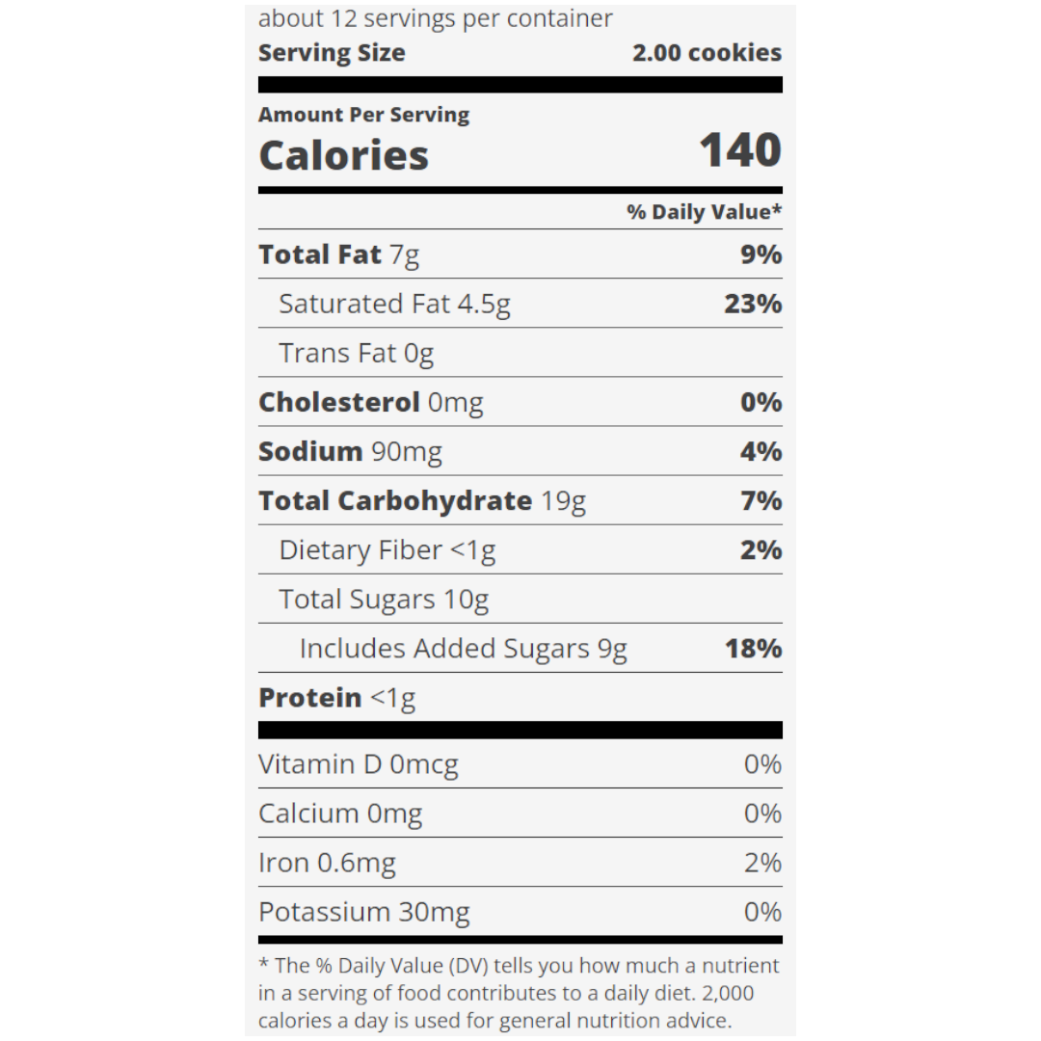1041x1041 pixels.
Task: Click the Saturated Fat 4.5g line
Action: 394,304
